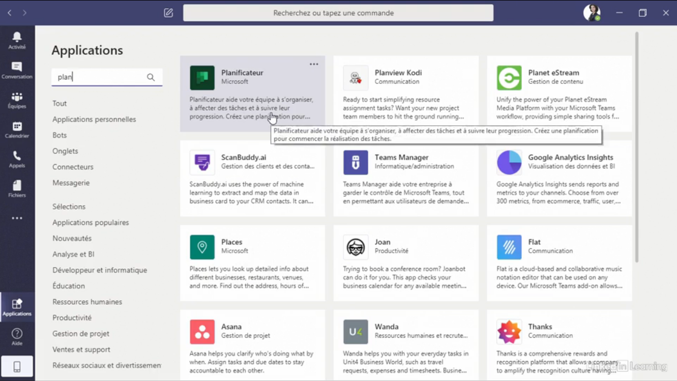Click the Places app icon
Viewport: 677px width, 381px height.
(202, 247)
